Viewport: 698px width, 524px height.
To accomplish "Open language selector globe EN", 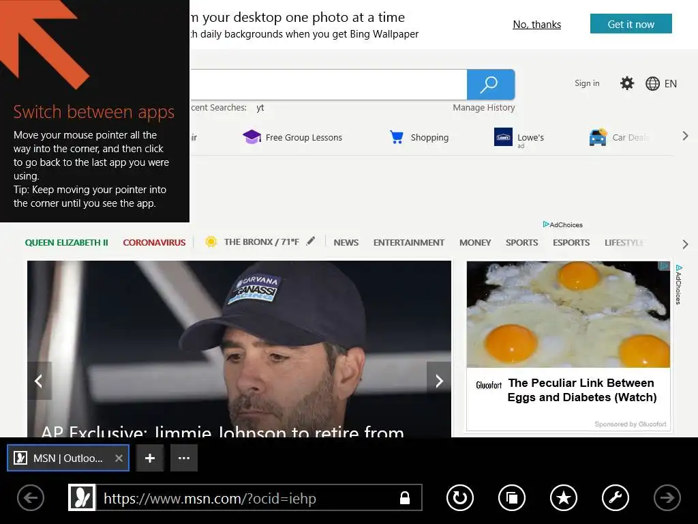I will point(661,84).
